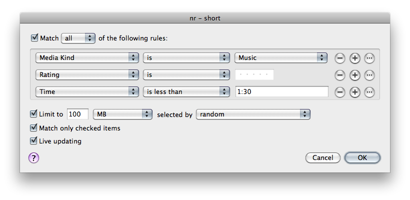
Task: Toggle the Limit to checkbox
Action: [x=33, y=114]
